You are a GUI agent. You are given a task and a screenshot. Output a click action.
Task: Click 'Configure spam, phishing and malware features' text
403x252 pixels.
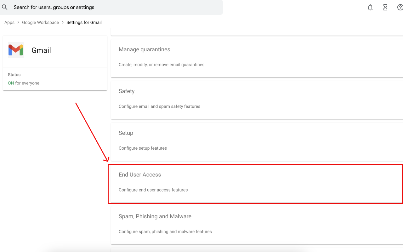(x=165, y=232)
